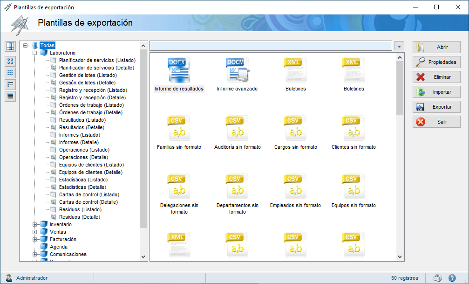Click the 50 registros status text
469x284 pixels.
404,278
